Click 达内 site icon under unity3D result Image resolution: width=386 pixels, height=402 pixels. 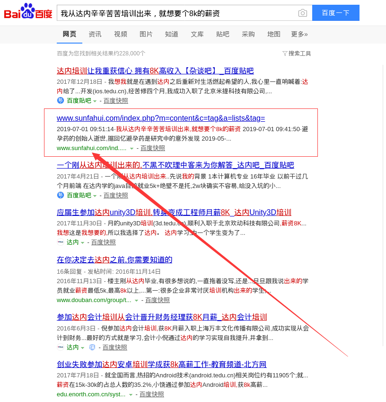[x=61, y=242]
